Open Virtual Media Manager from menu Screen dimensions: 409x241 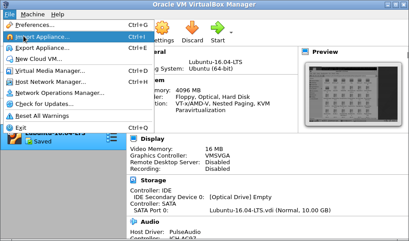click(x=79, y=71)
